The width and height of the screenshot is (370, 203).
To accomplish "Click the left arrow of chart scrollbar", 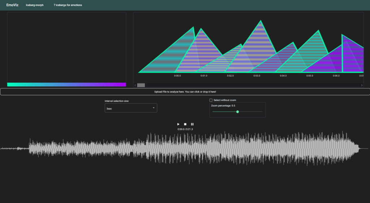I will (135, 85).
